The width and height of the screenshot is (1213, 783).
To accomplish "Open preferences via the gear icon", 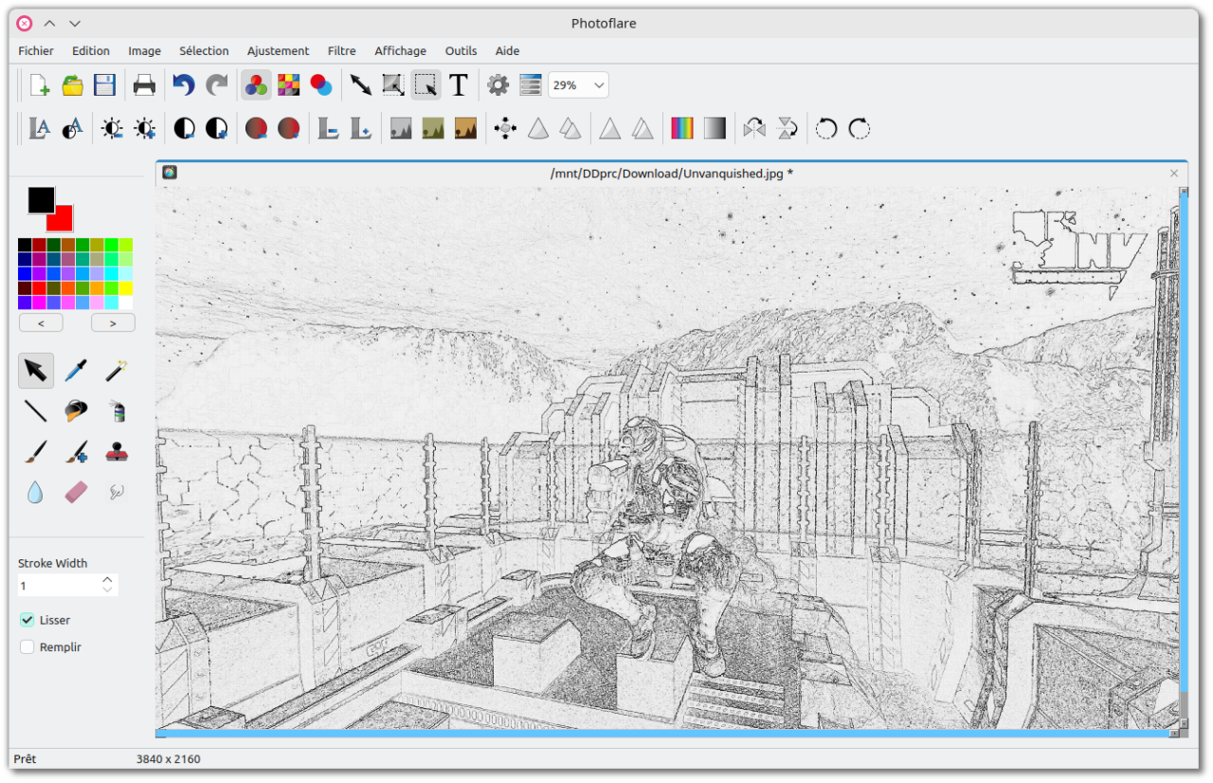I will click(x=498, y=85).
